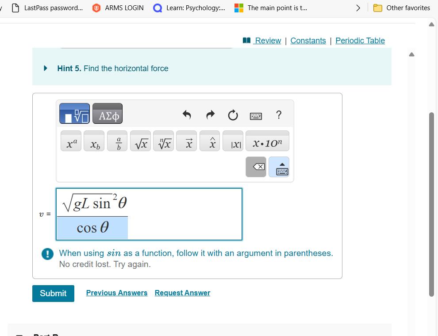Screen dimensions: 438x336
Task: Show more bookmarks with the chevron
Action: pyautogui.click(x=358, y=8)
